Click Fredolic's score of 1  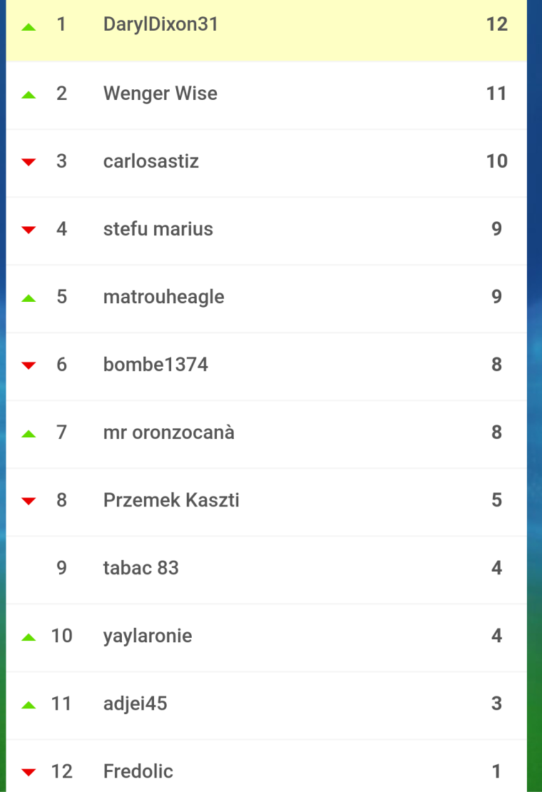pyautogui.click(x=496, y=771)
